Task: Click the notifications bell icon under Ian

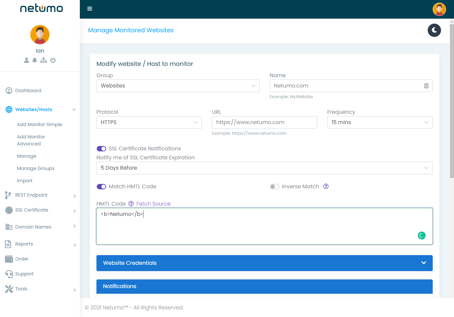Action: 35,60
